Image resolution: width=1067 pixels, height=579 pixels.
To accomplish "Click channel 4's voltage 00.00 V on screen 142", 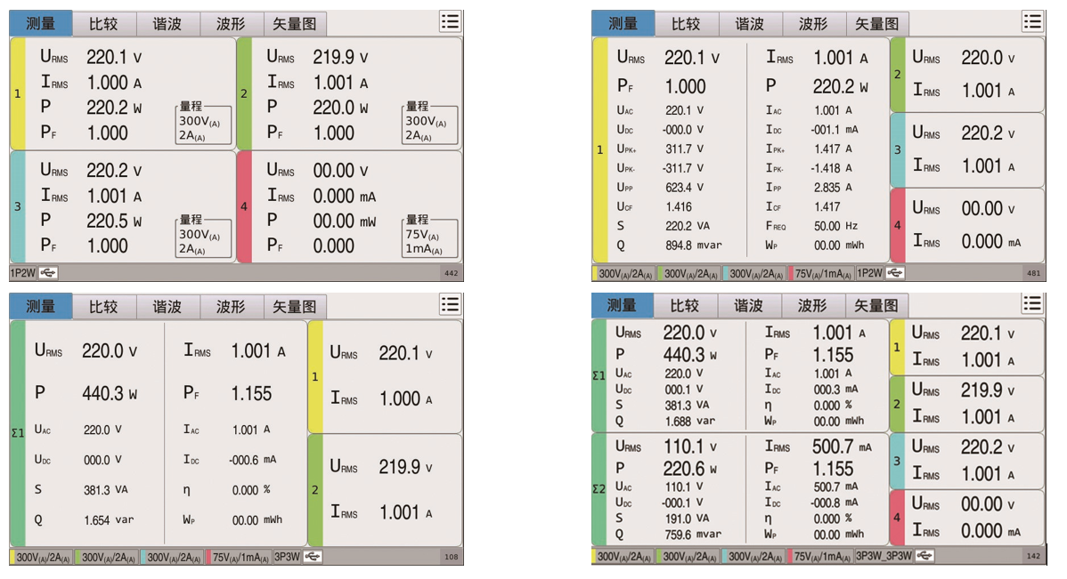I will [988, 504].
